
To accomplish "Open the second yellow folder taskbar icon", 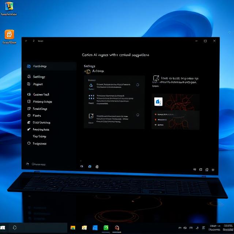I will 84,228.
